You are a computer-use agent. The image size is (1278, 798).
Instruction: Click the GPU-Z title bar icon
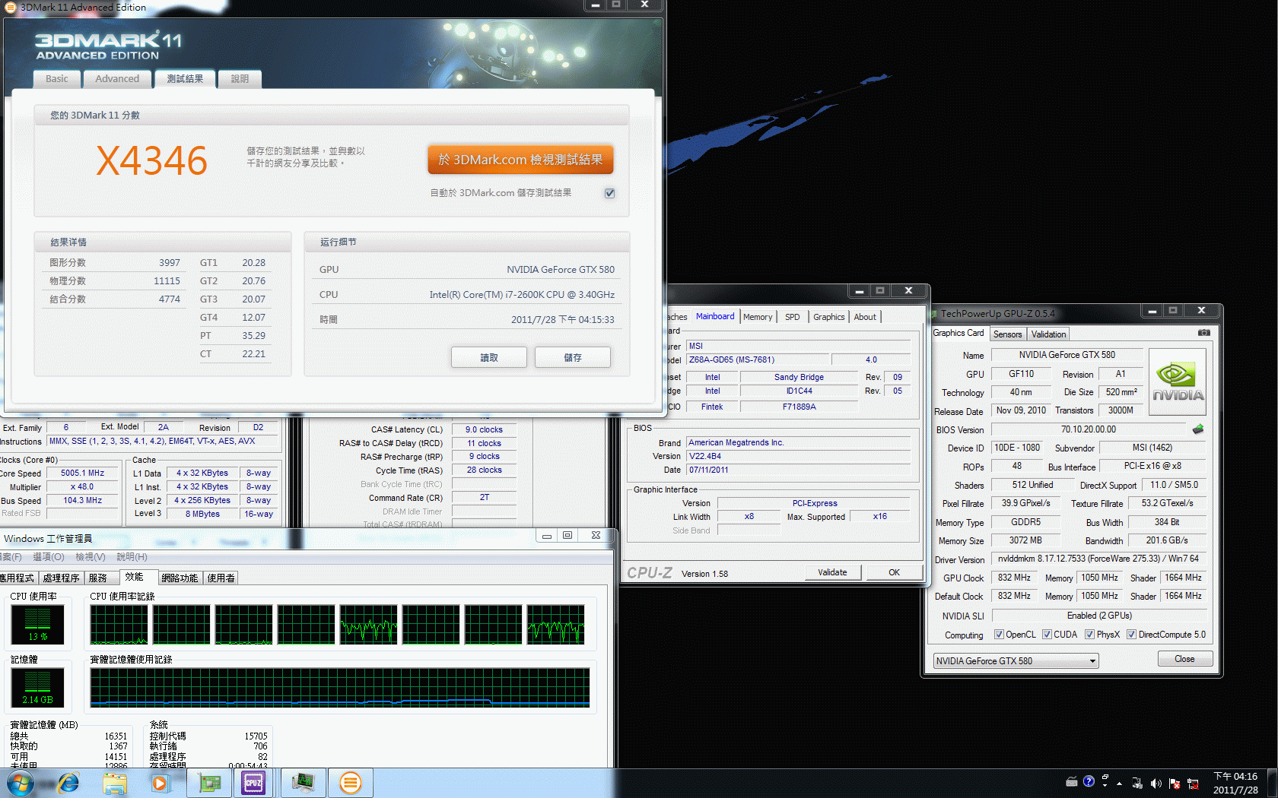934,313
